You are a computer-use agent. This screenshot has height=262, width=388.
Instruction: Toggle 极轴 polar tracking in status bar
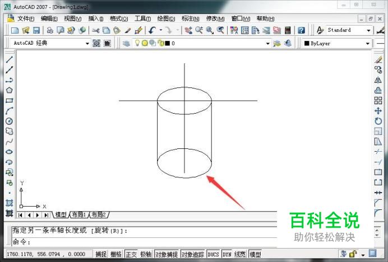tap(146, 254)
